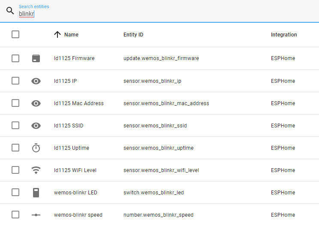
Task: Check the ld1125 Mac Address row checkbox
Action: [15, 103]
